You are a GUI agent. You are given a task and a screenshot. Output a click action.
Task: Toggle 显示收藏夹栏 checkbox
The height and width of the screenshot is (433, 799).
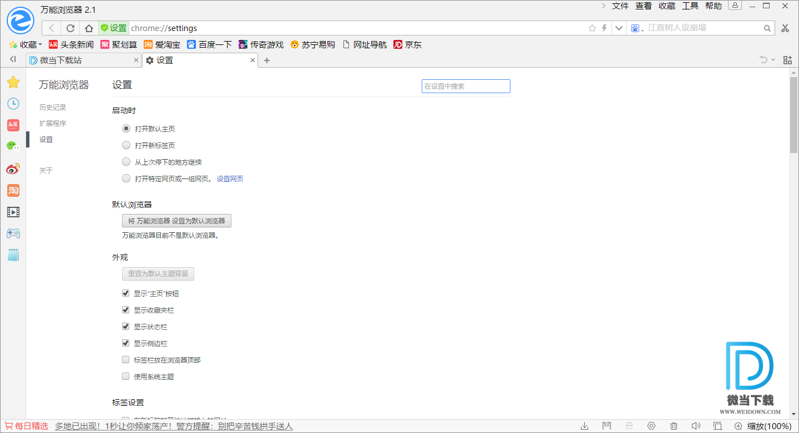point(126,310)
